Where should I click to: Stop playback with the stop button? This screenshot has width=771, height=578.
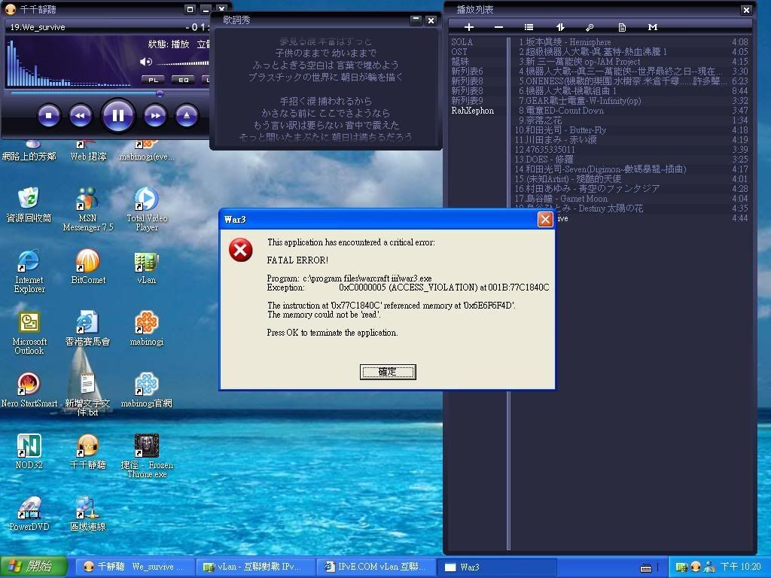49,115
